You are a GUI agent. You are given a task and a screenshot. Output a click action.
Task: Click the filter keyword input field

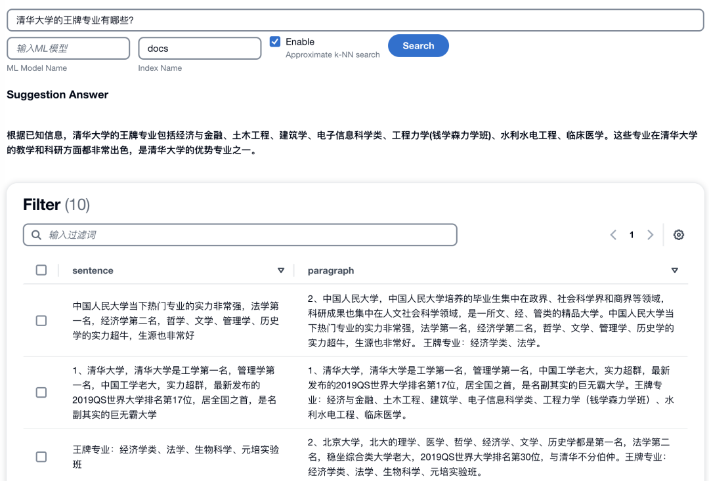(240, 235)
